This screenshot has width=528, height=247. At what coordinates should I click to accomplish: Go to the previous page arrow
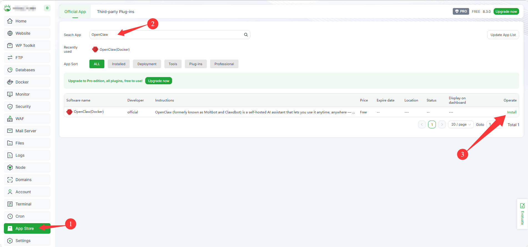(x=422, y=124)
